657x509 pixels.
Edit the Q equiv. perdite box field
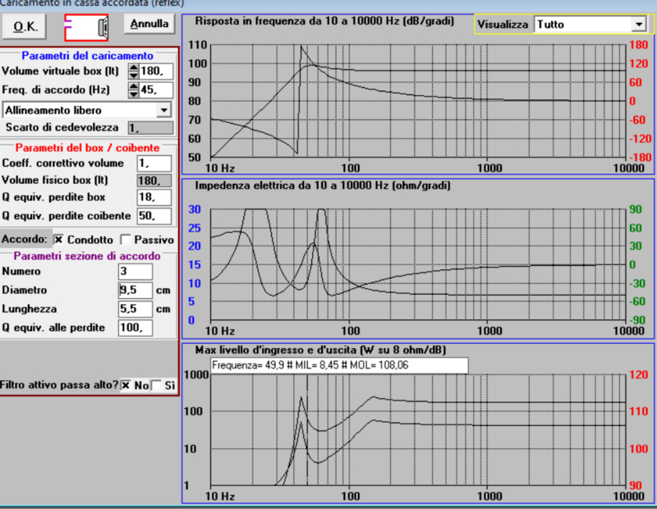154,198
